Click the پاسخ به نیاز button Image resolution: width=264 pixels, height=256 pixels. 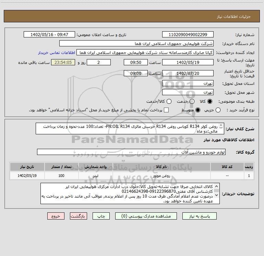(200, 216)
